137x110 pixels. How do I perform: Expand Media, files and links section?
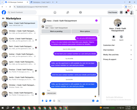(118, 55)
